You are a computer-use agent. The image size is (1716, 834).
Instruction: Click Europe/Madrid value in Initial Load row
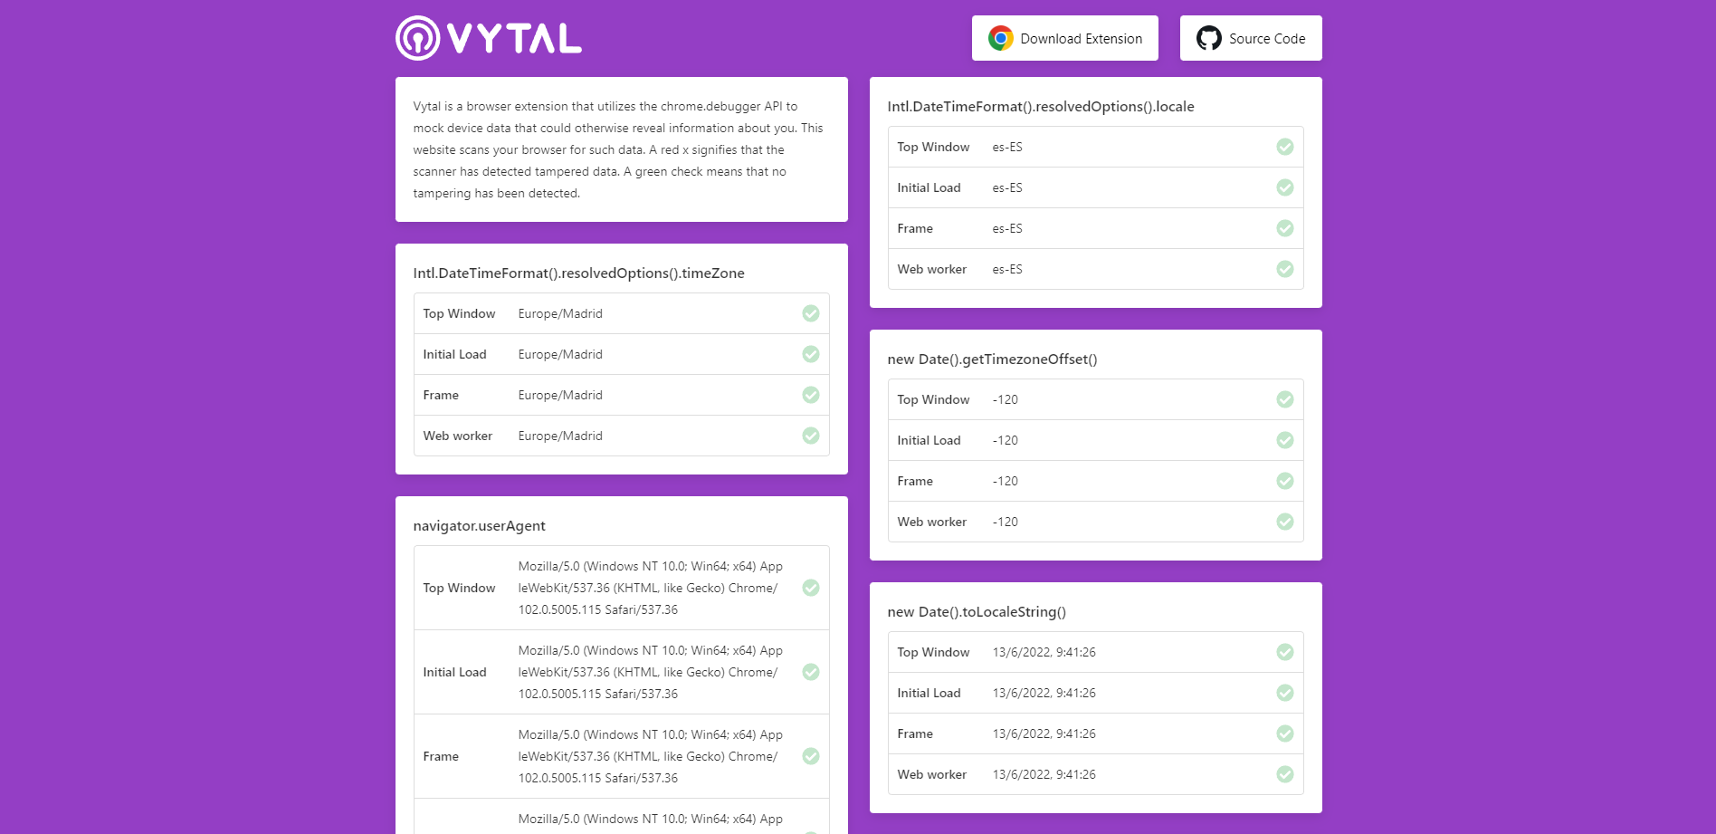(x=560, y=354)
